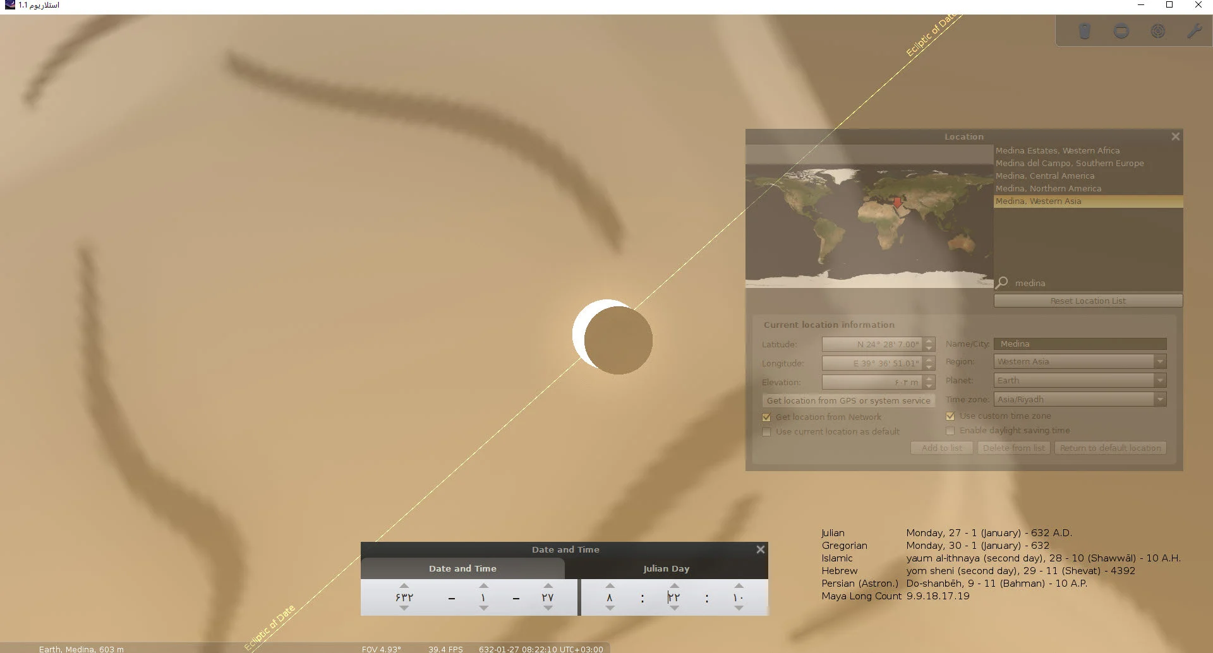
Task: Click Reset Location List button
Action: pos(1088,301)
